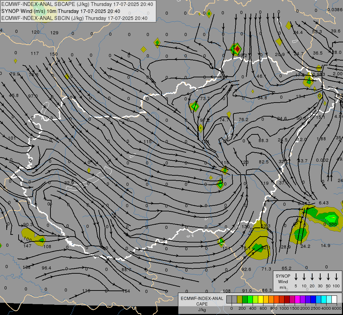Click the 'J/kg' unit label in the legend
This screenshot has width=343, height=315.
coord(202,310)
